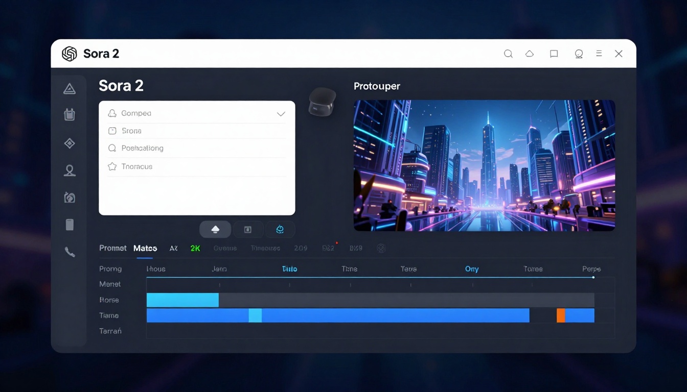Click the cloud icon in the title bar
This screenshot has height=392, width=687.
(x=530, y=54)
